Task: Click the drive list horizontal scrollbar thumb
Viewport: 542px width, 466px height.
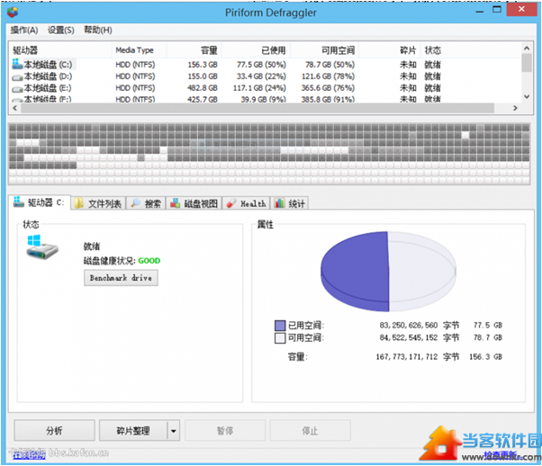Action: point(257,108)
